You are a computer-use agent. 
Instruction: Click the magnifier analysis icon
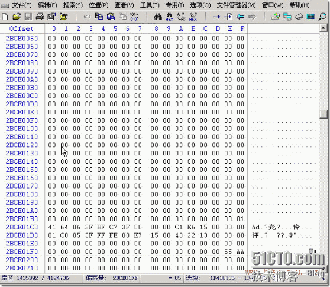coord(322,17)
